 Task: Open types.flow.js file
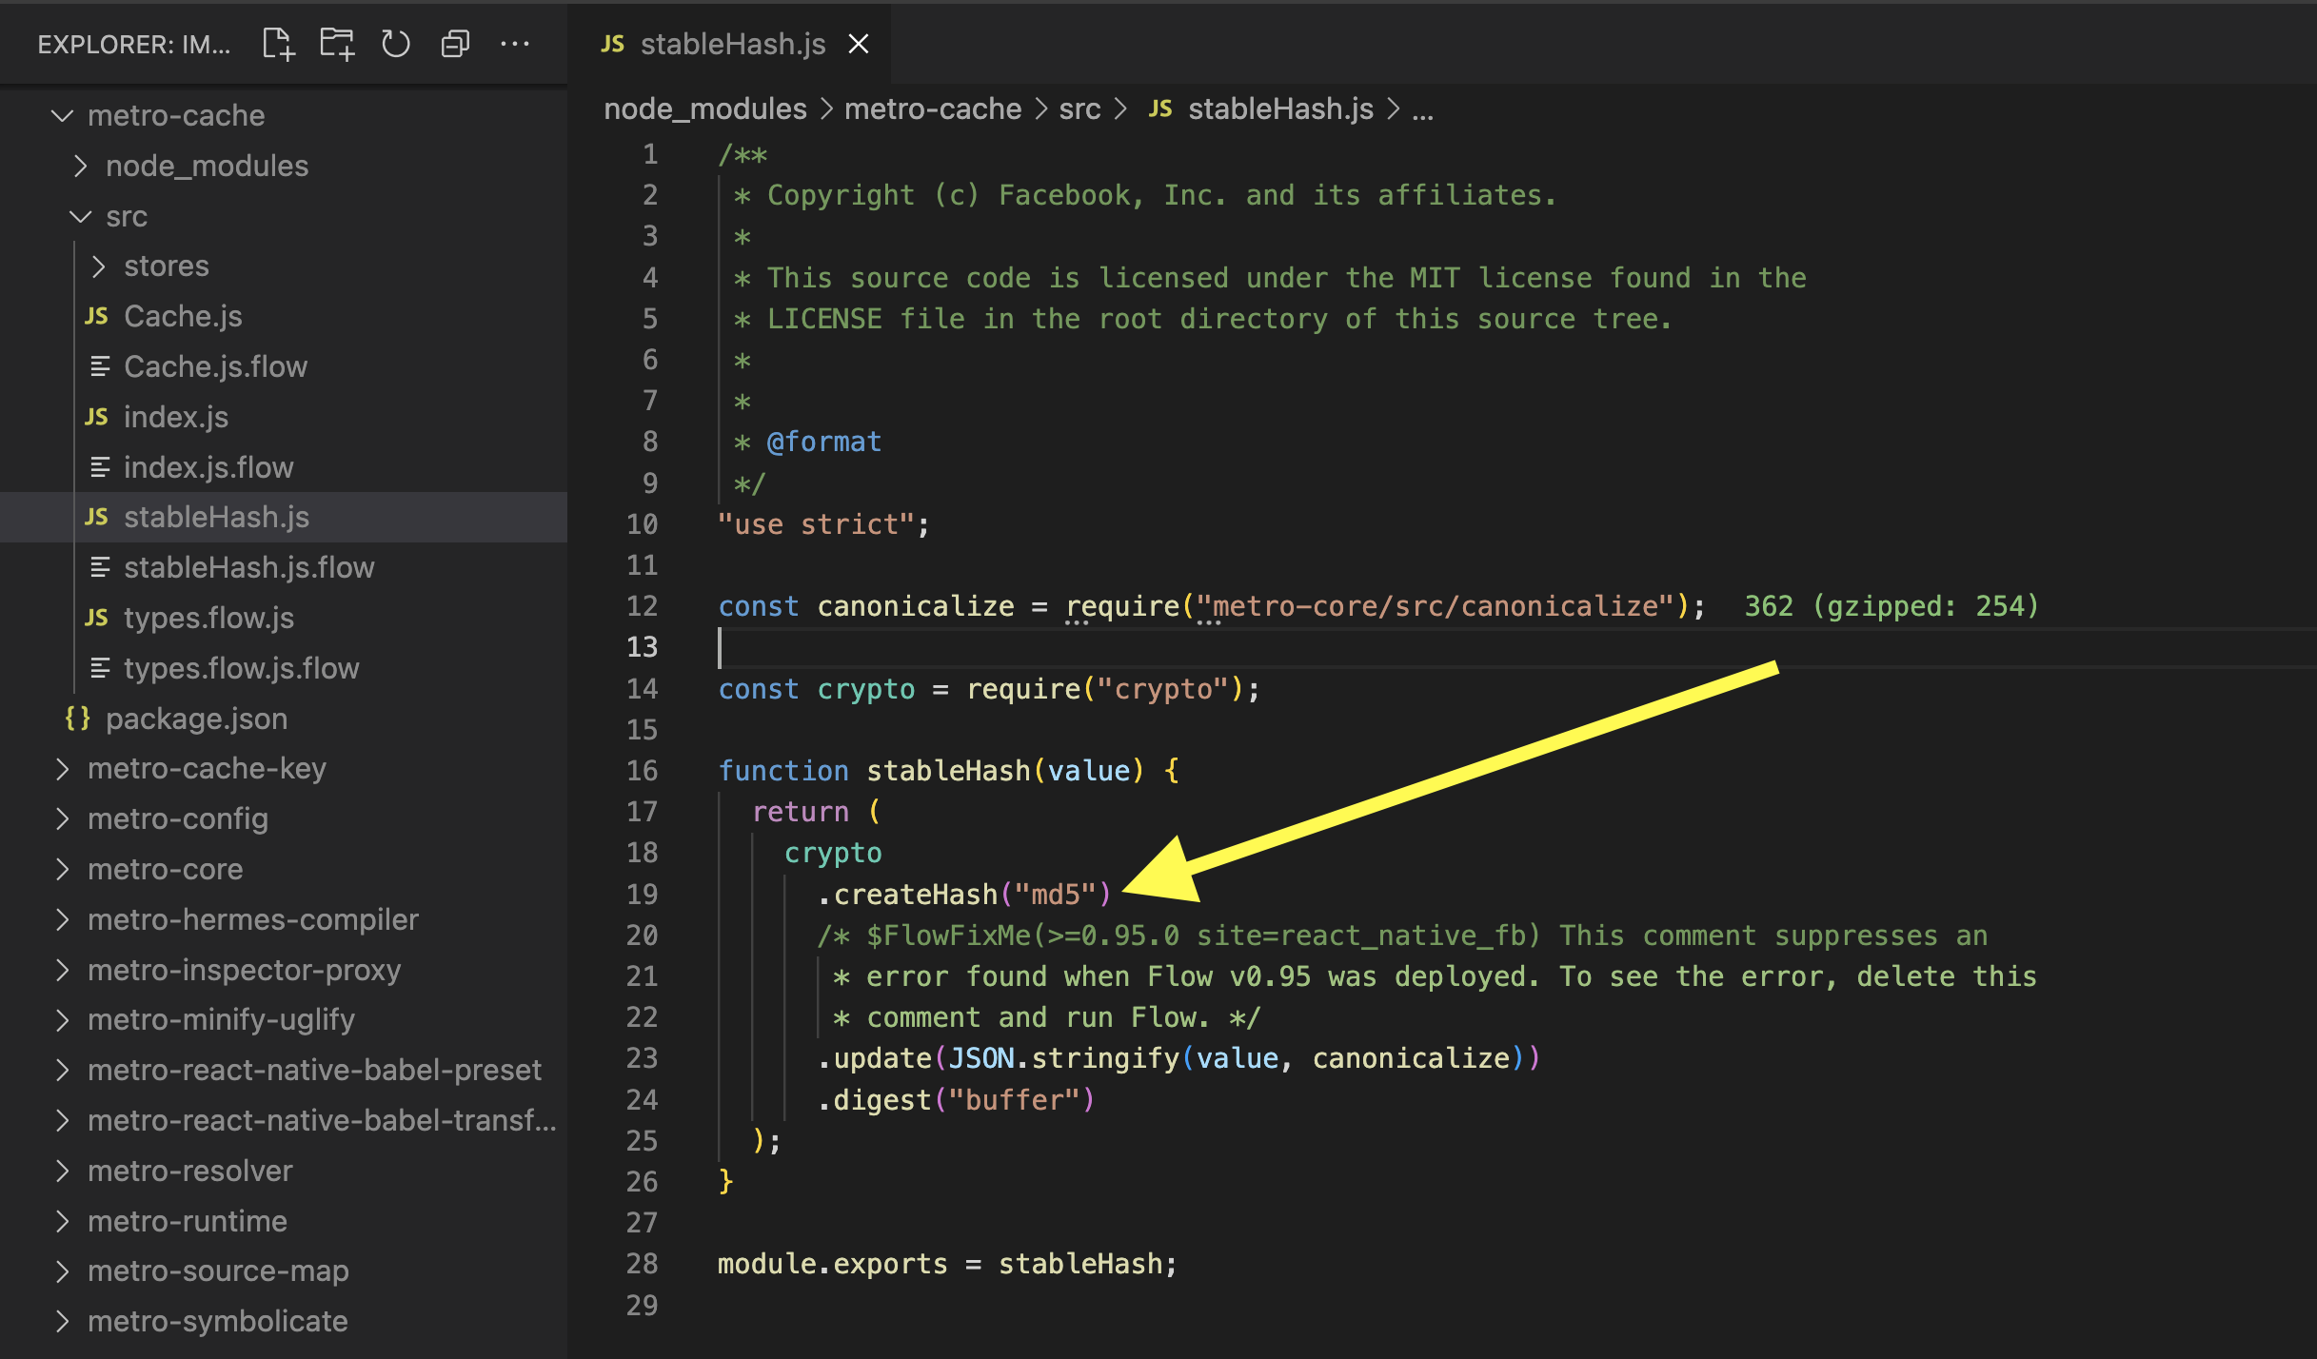coord(208,618)
